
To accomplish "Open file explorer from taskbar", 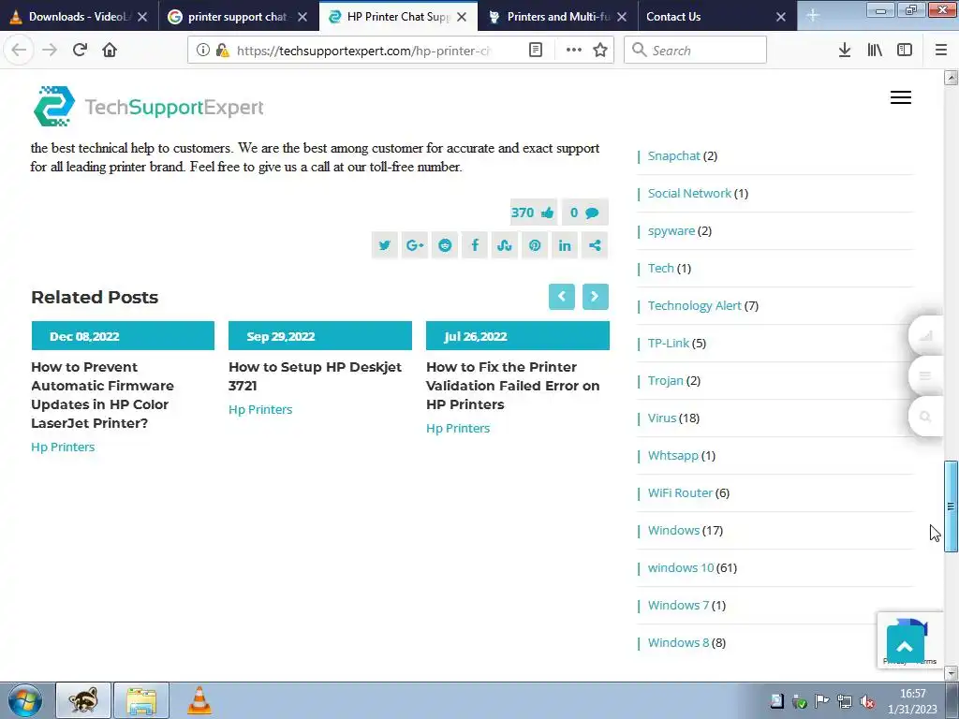I will click(x=141, y=700).
